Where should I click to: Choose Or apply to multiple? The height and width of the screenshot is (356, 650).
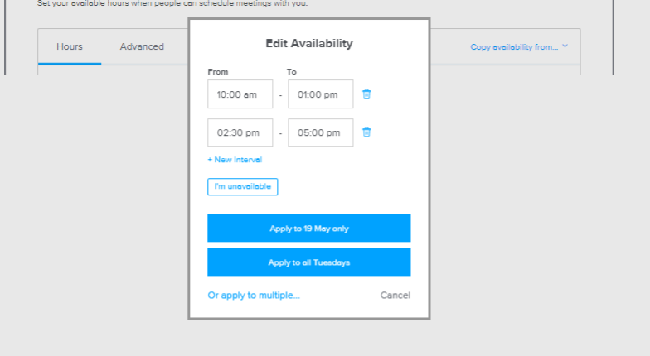point(254,295)
